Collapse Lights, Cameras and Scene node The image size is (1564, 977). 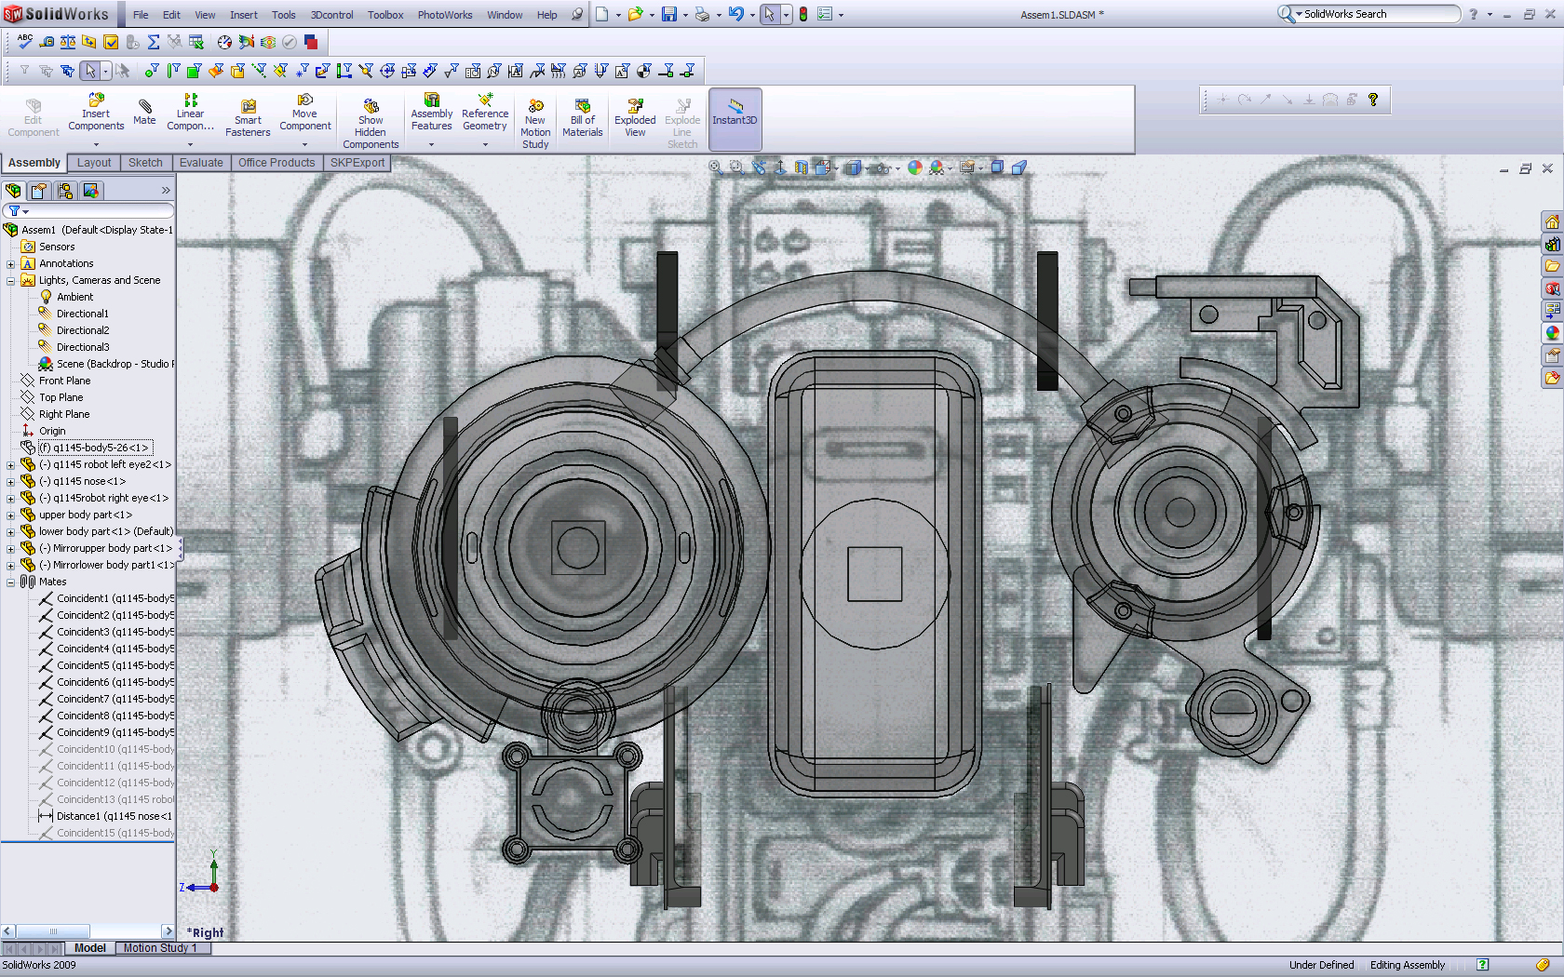pyautogui.click(x=11, y=280)
